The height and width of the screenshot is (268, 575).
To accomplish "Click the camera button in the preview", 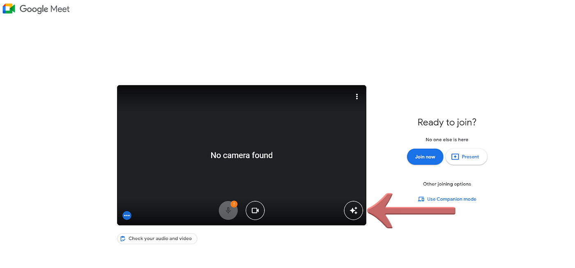I will pos(255,210).
